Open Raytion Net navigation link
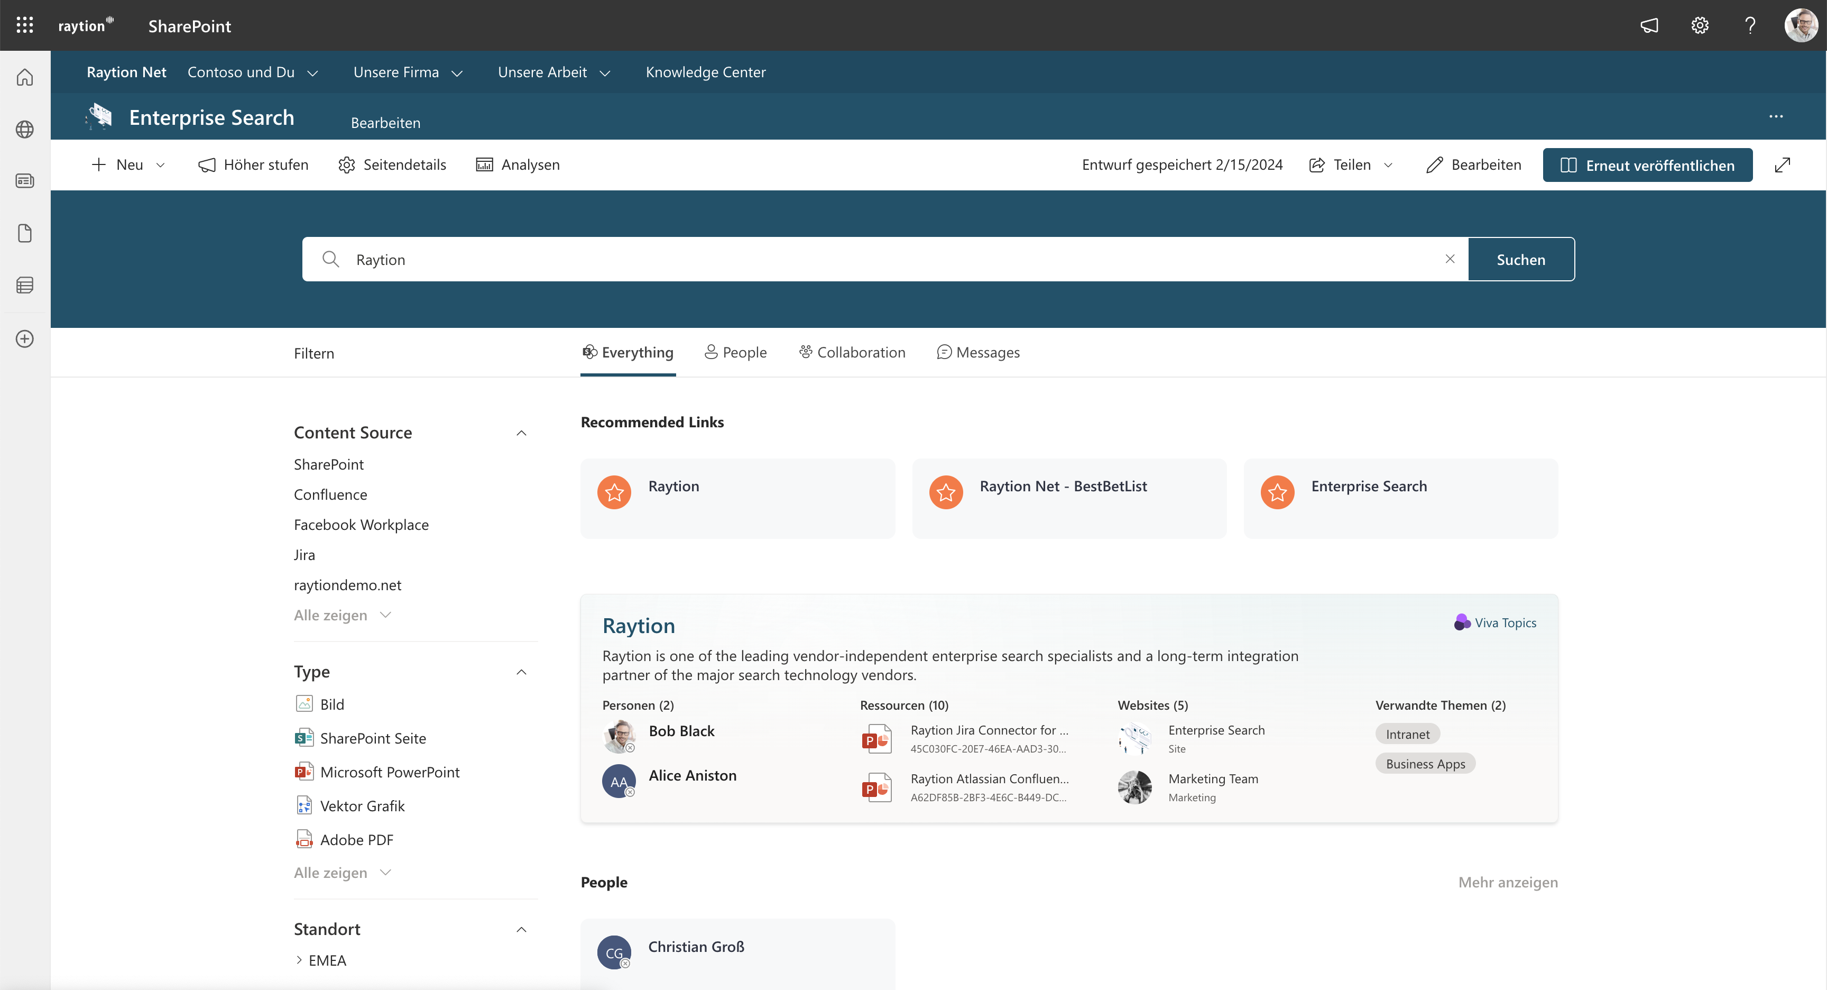Screen dimensions: 1827x990 (x=126, y=72)
